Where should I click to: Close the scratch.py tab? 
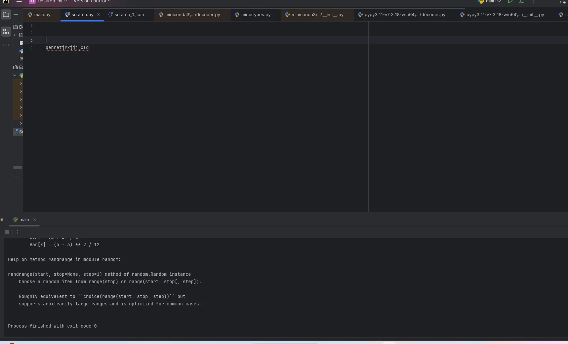pos(98,14)
